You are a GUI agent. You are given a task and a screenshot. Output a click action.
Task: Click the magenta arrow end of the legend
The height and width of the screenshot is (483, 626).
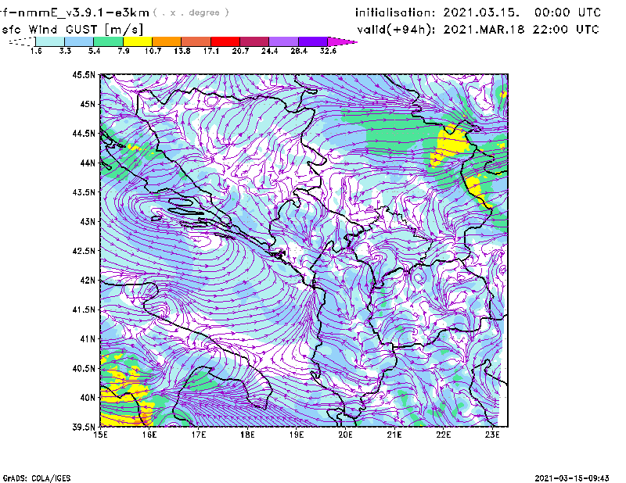click(x=342, y=41)
